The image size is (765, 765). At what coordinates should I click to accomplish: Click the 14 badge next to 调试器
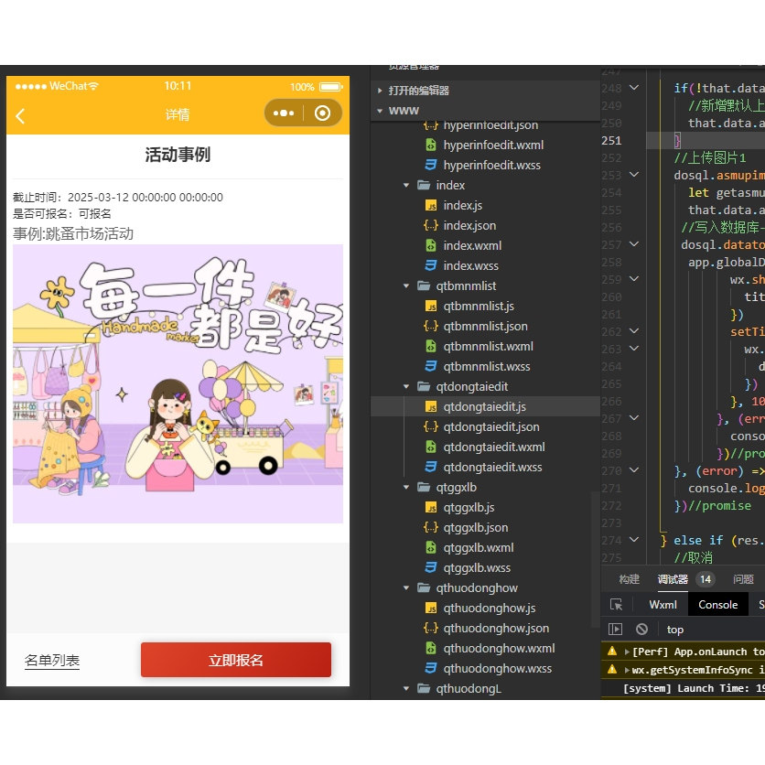pos(706,579)
